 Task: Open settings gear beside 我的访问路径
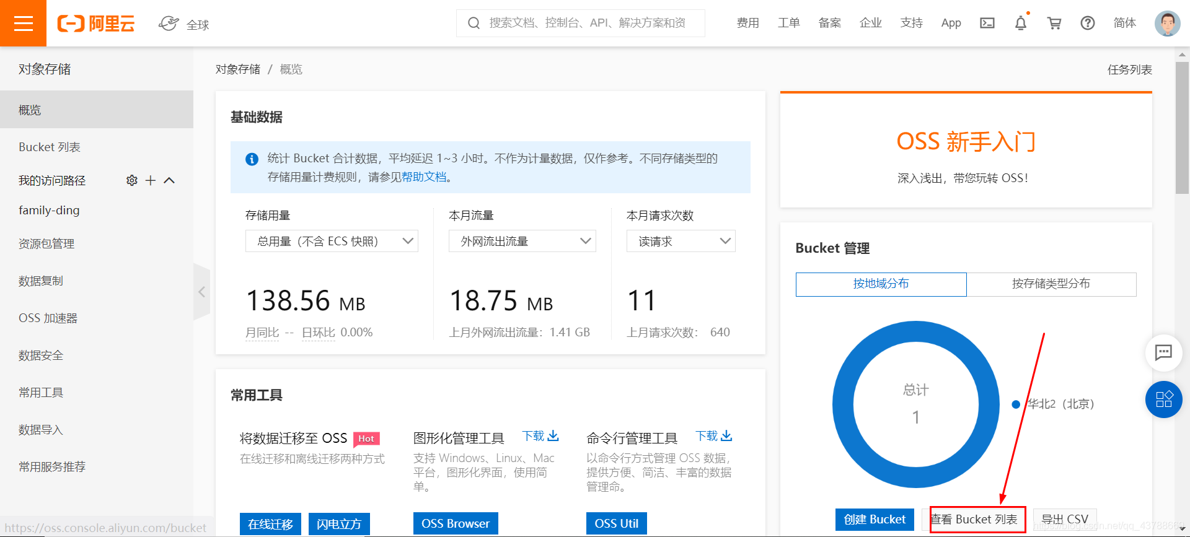[132, 180]
